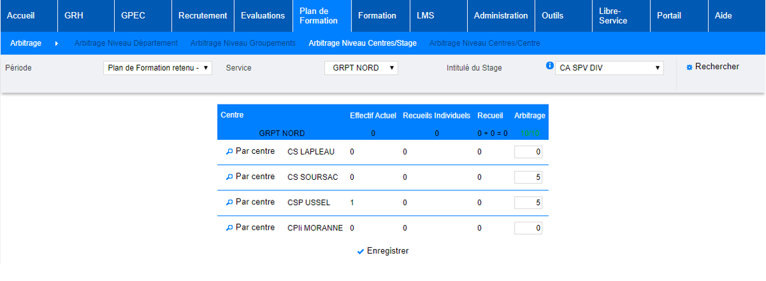Save with the Enregistrer button
The image size is (766, 281).
(x=387, y=251)
